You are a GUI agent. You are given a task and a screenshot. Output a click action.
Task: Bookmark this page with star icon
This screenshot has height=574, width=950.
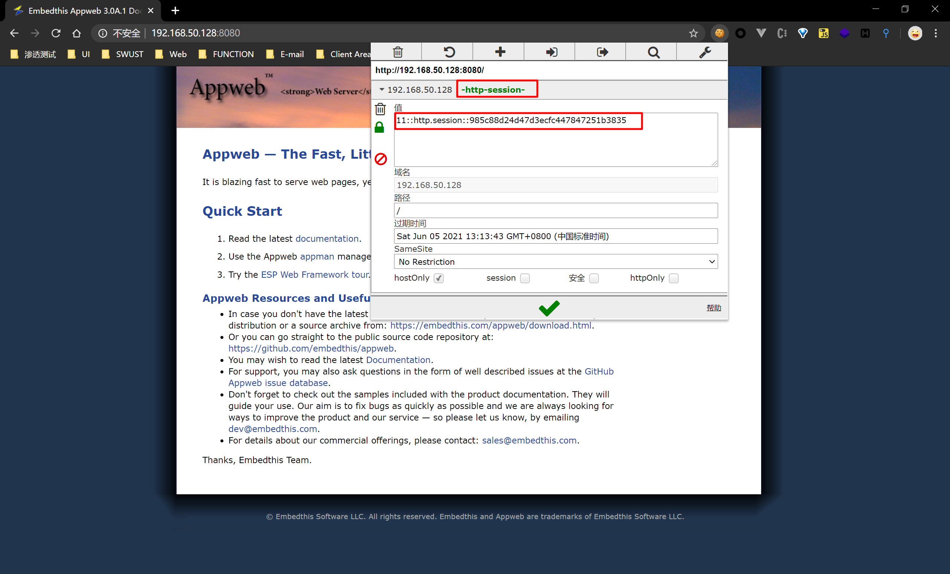(693, 33)
